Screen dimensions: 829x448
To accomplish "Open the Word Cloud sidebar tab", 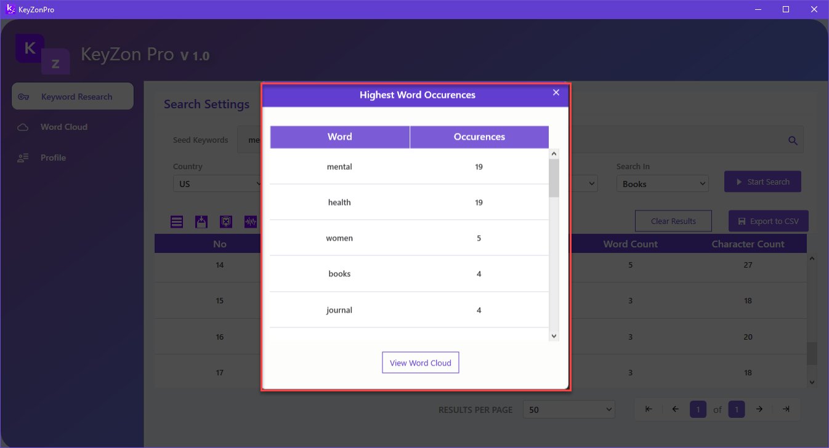I will (x=64, y=127).
